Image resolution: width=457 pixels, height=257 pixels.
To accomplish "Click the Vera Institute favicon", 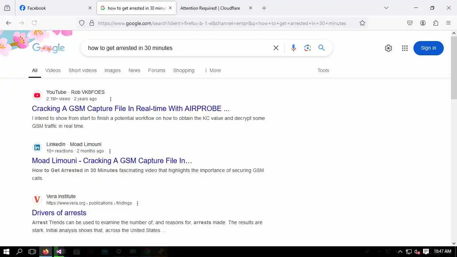I will 37,200.
